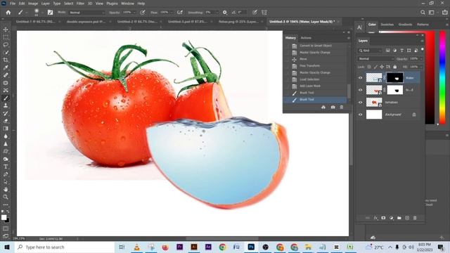Open Flow dropdown in options bar

[x=172, y=13]
